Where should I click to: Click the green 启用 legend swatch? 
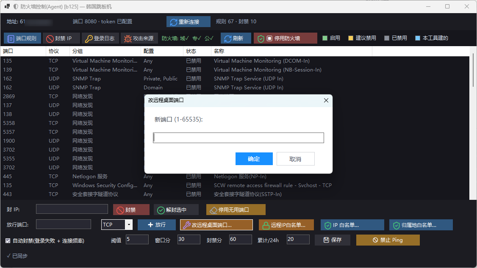click(325, 38)
